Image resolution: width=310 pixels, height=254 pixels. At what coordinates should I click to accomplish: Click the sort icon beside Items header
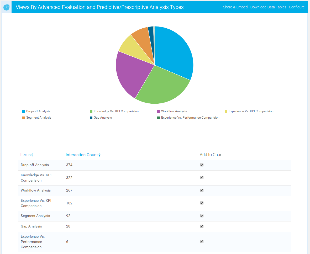pos(33,155)
